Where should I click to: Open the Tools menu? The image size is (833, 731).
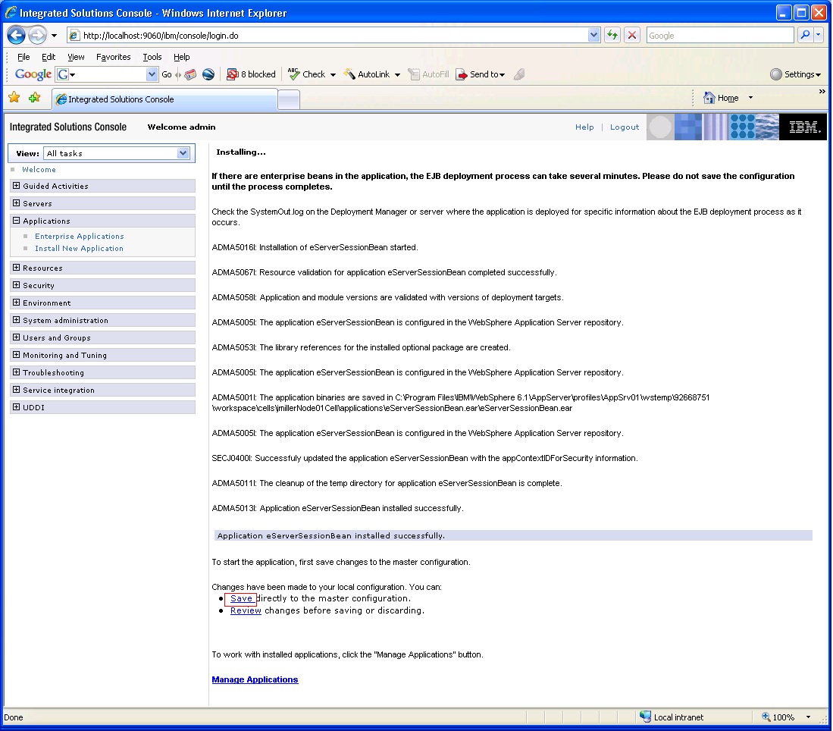point(152,57)
